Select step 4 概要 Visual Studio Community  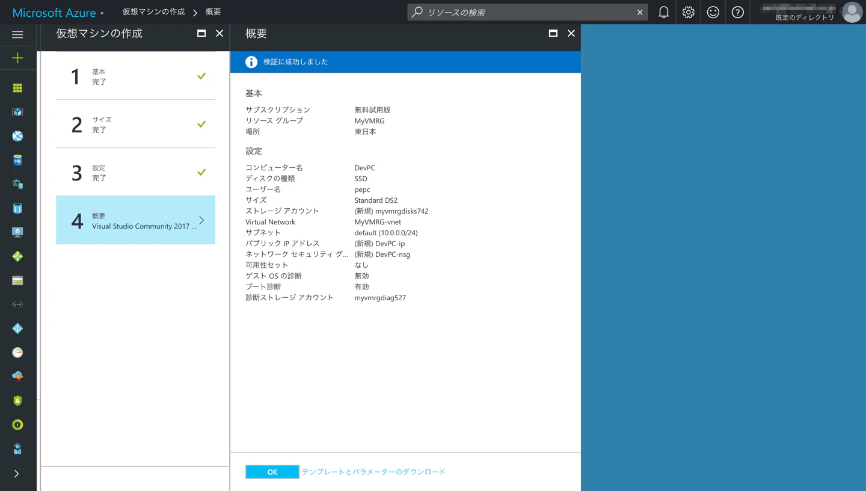point(135,220)
